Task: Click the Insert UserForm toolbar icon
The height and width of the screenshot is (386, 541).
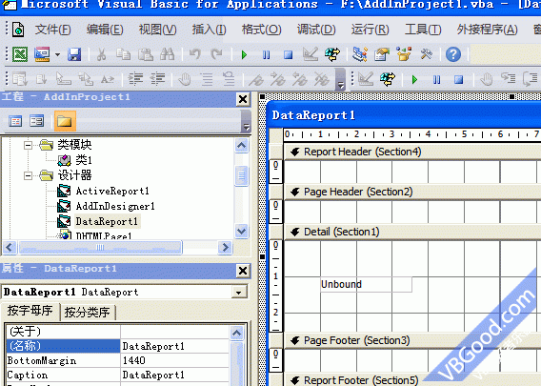Action: [42, 54]
